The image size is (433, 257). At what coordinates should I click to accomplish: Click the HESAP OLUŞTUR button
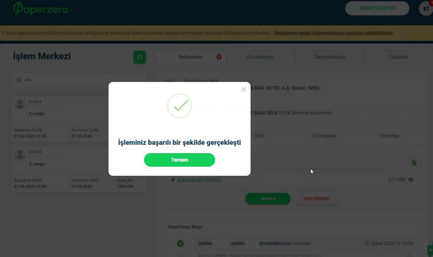[377, 8]
